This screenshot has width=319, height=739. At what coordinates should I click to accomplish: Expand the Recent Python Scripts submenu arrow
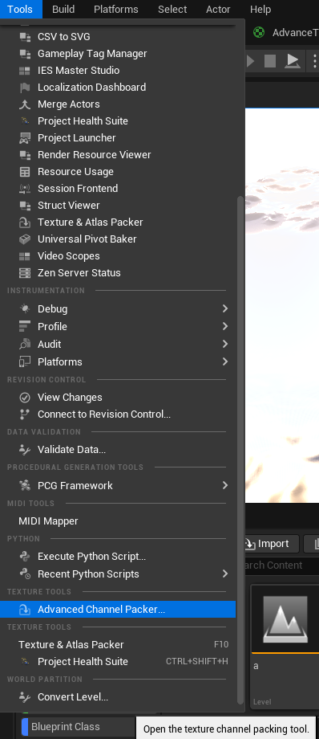point(225,574)
